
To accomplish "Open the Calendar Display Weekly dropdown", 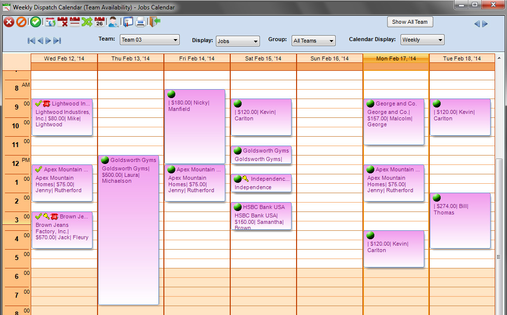I will point(422,40).
